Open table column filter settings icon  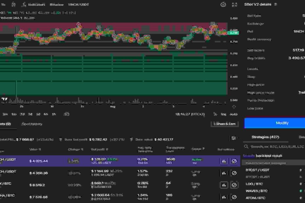pyautogui.click(x=234, y=138)
